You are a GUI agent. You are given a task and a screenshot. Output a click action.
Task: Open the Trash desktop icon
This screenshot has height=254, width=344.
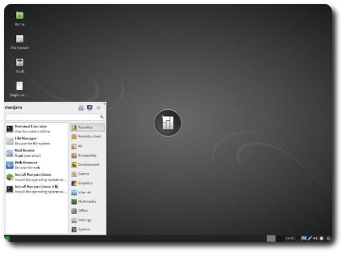pos(20,63)
